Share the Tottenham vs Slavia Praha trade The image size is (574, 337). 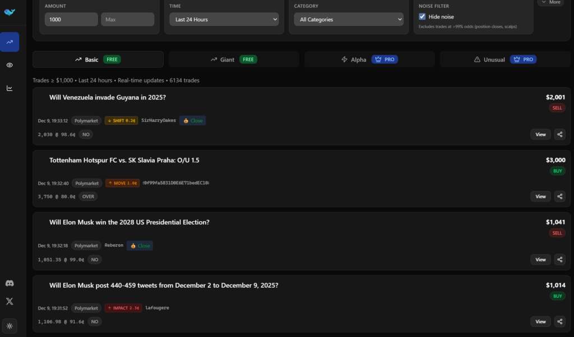(x=559, y=196)
